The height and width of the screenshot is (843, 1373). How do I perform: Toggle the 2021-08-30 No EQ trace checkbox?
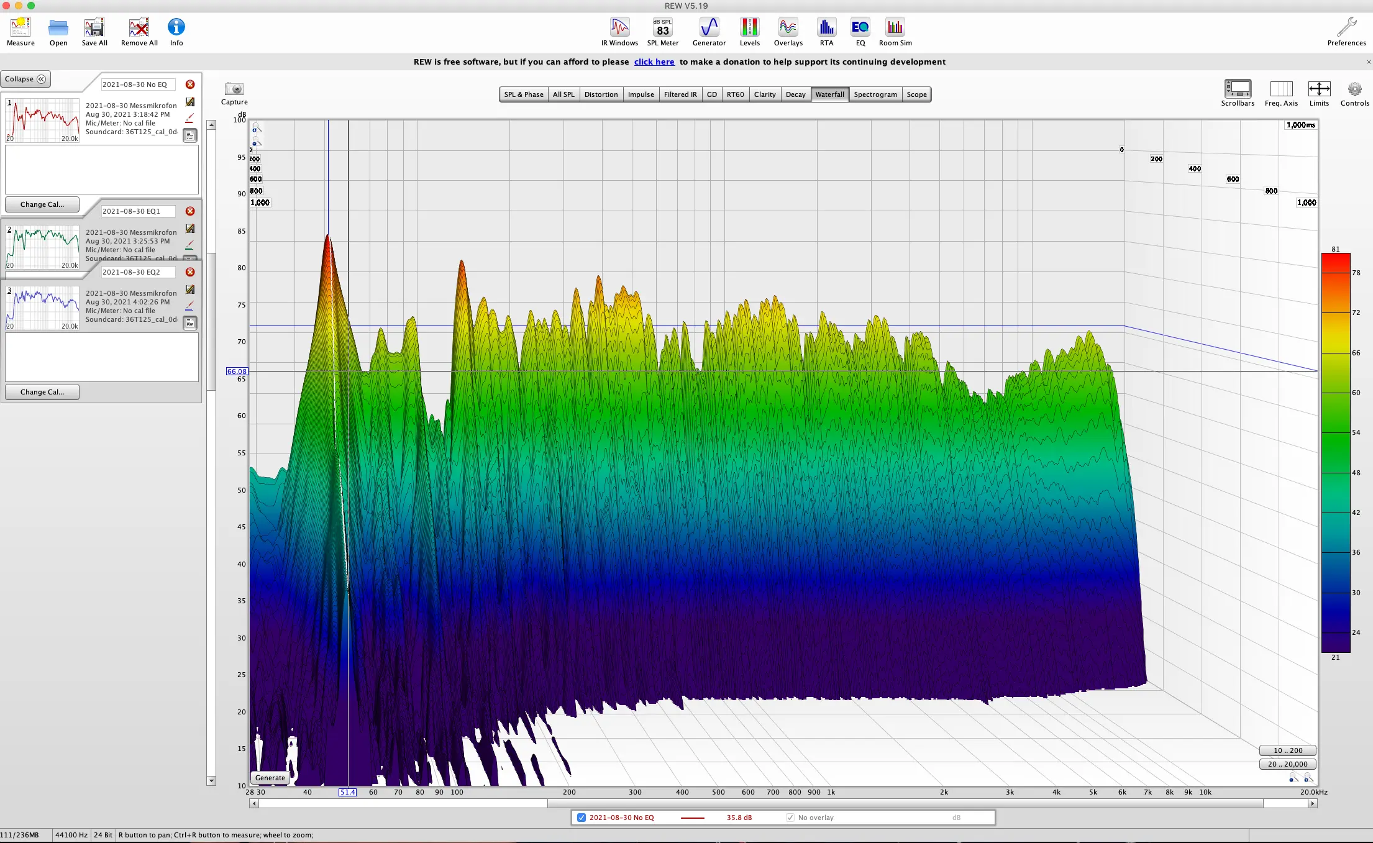coord(582,818)
